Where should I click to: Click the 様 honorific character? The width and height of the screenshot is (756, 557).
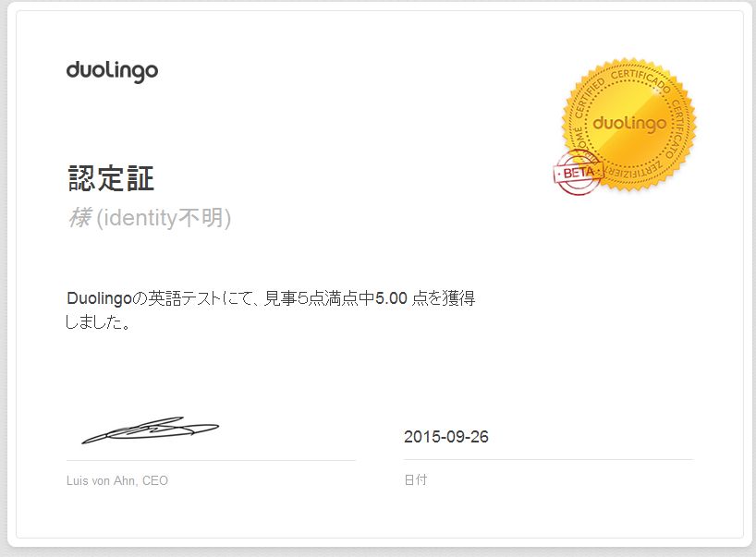point(79,218)
